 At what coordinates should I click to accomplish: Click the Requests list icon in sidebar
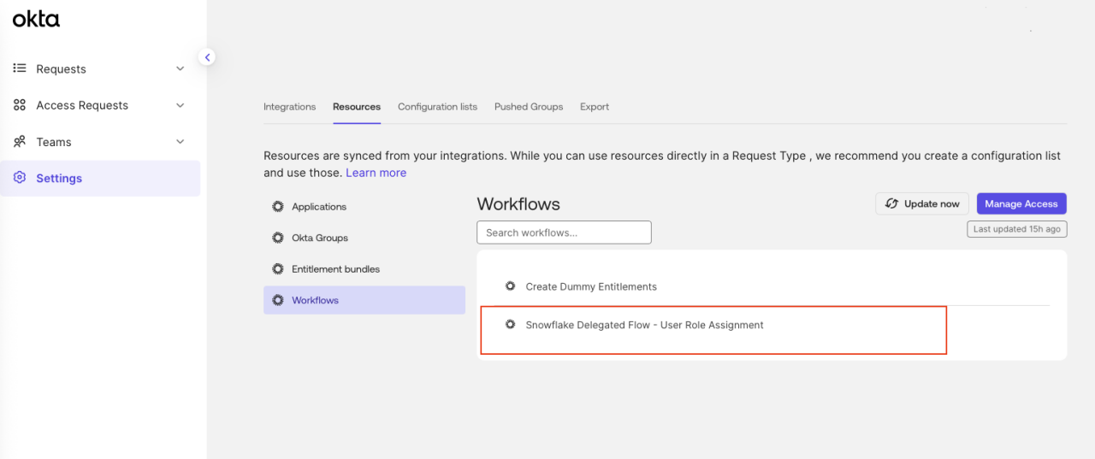click(20, 68)
